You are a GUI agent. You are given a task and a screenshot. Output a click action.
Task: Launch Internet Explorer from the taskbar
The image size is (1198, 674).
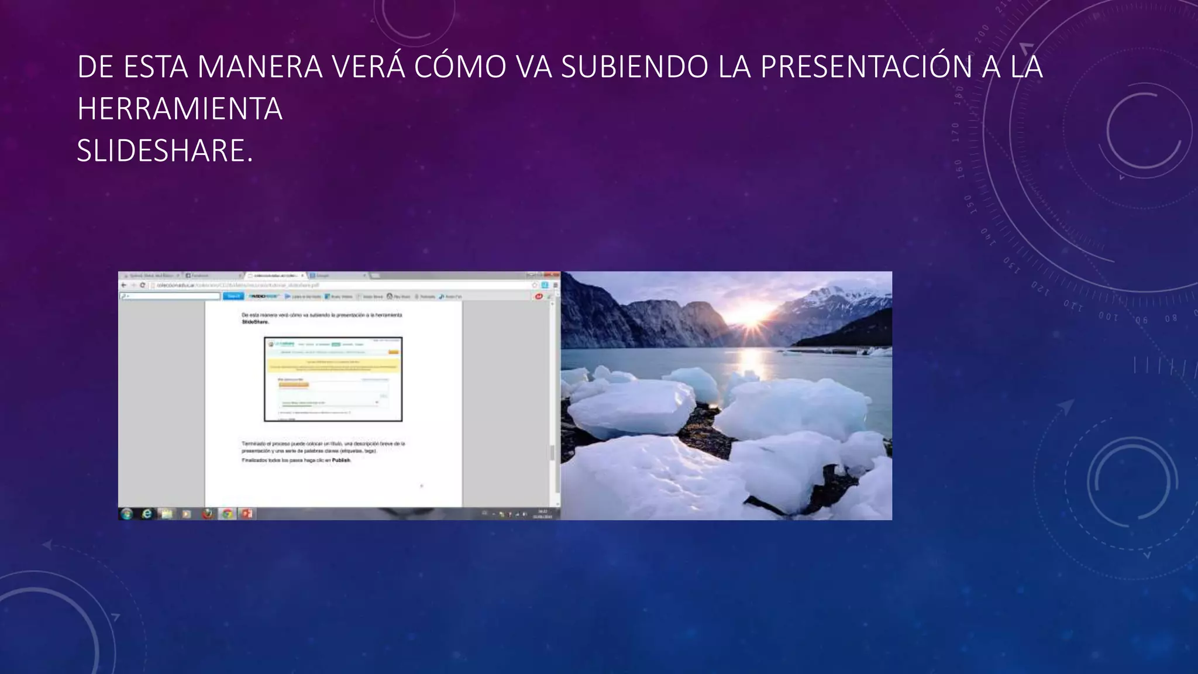coord(147,514)
